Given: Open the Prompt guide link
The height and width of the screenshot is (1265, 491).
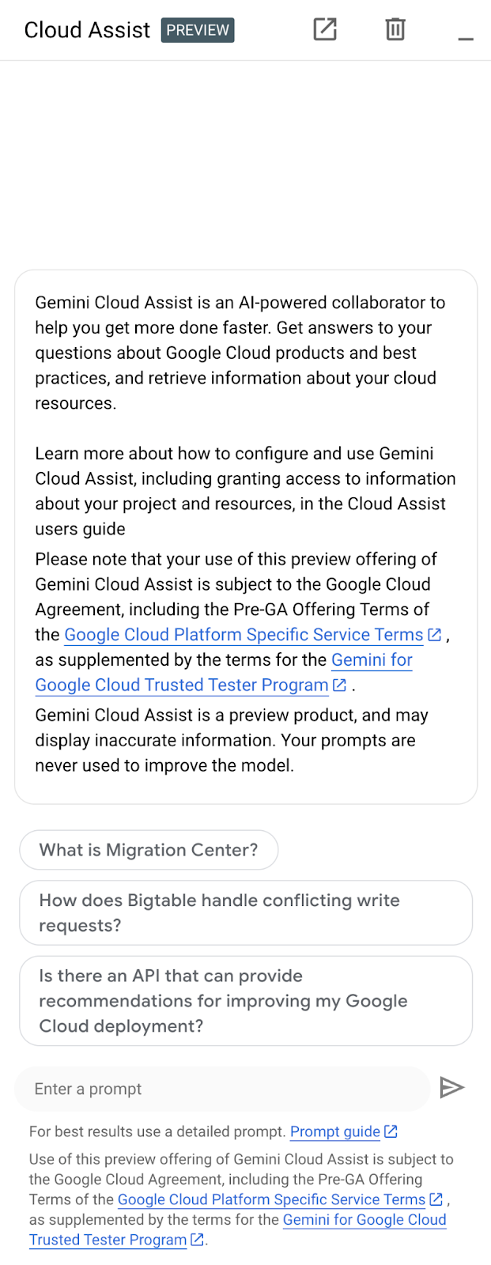Looking at the screenshot, I should pos(335,1131).
